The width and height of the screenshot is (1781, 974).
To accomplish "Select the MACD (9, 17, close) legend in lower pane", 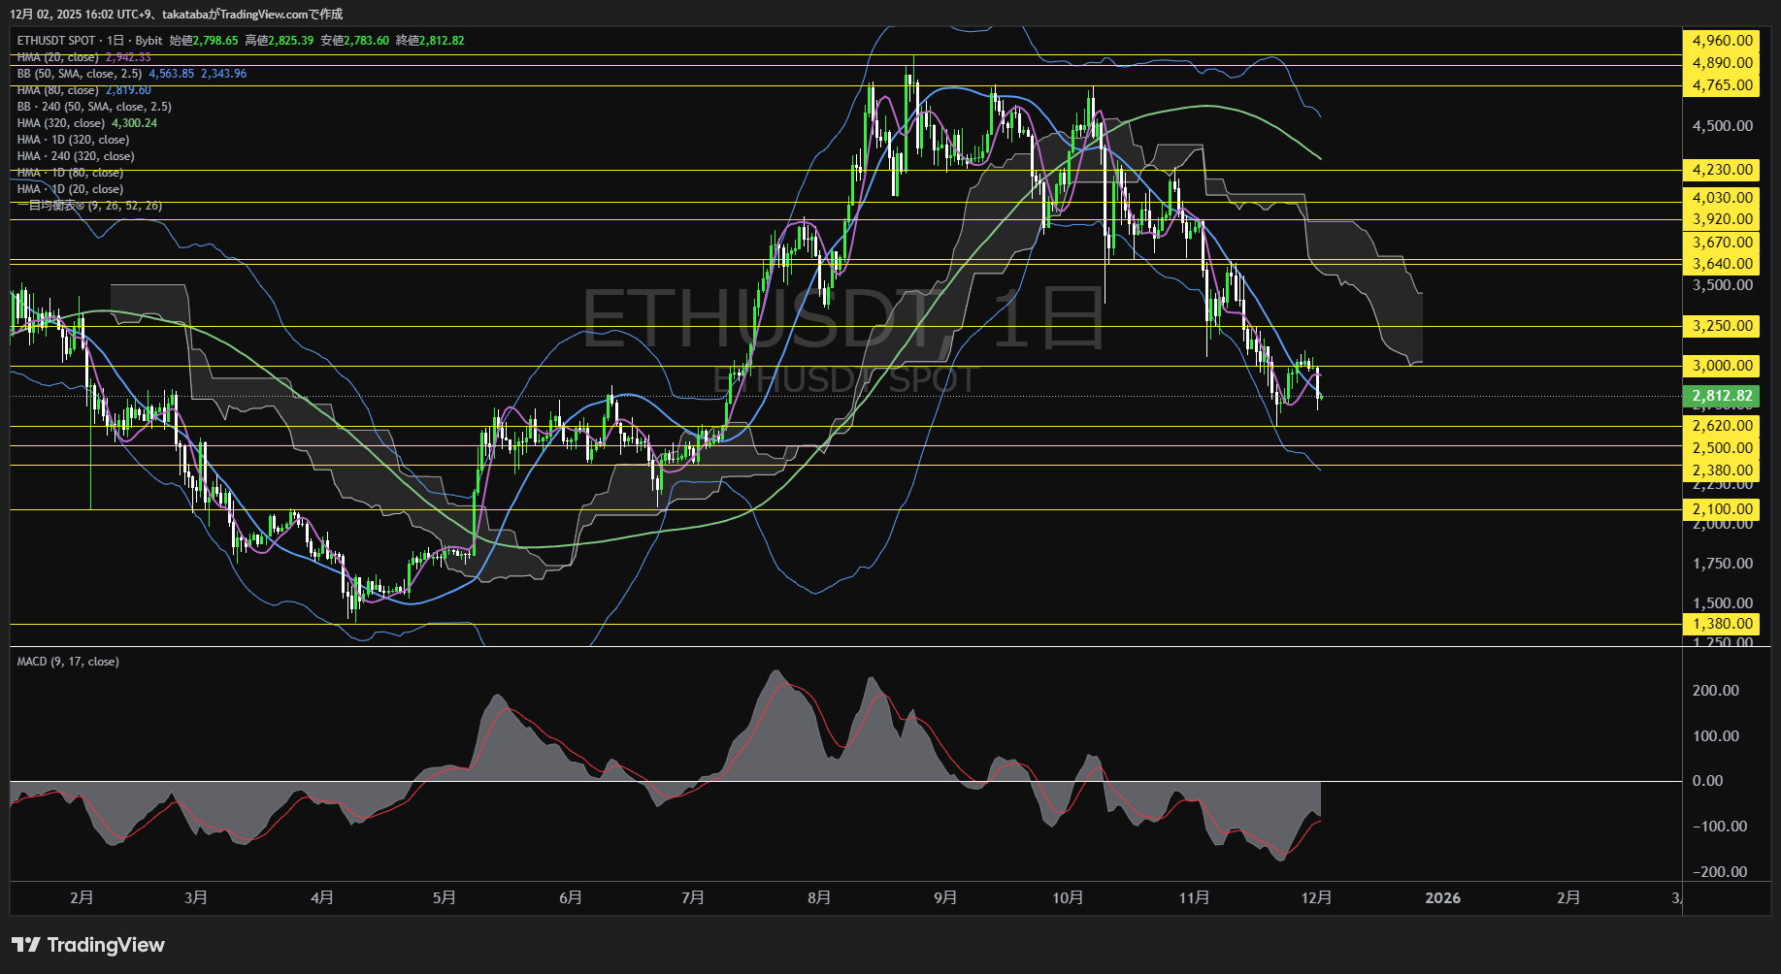I will pos(66,661).
